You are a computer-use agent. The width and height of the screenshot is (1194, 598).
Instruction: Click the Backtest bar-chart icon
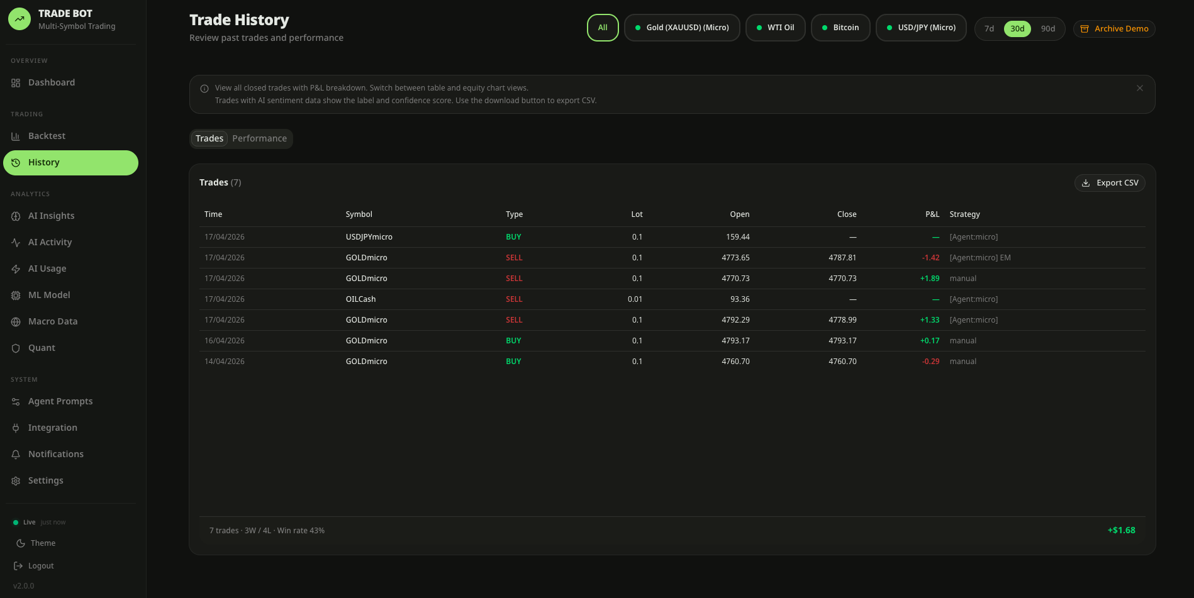[x=16, y=136]
